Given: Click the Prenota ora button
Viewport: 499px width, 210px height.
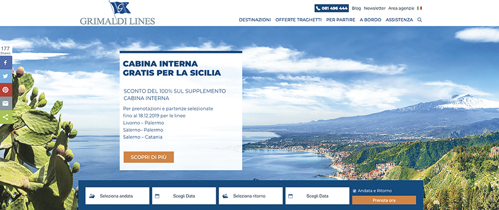Looking at the screenshot, I should coord(384,200).
